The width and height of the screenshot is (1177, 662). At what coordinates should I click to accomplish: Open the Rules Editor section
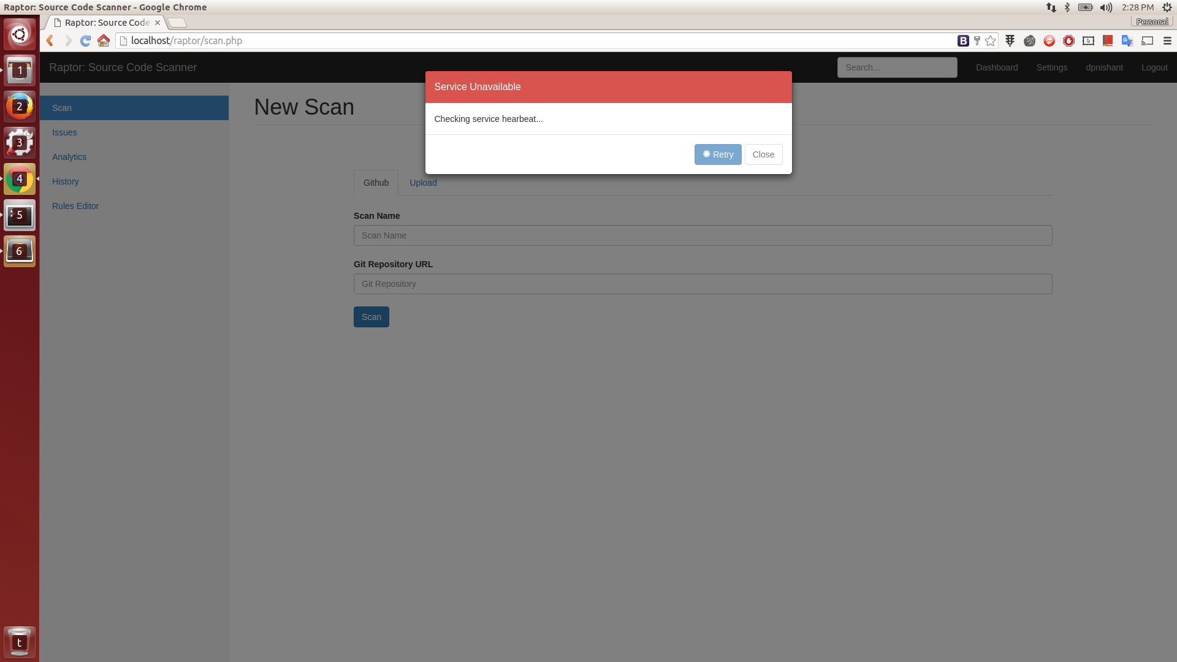pyautogui.click(x=75, y=206)
